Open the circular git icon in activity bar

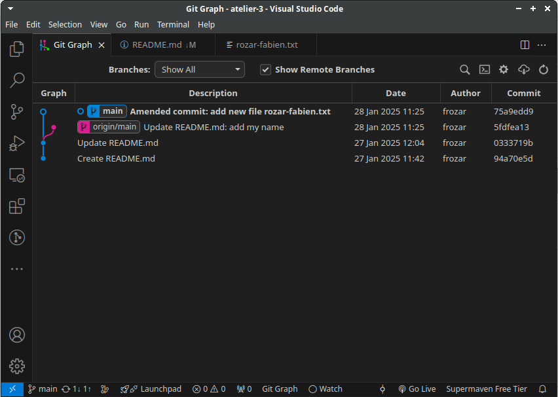coord(17,237)
